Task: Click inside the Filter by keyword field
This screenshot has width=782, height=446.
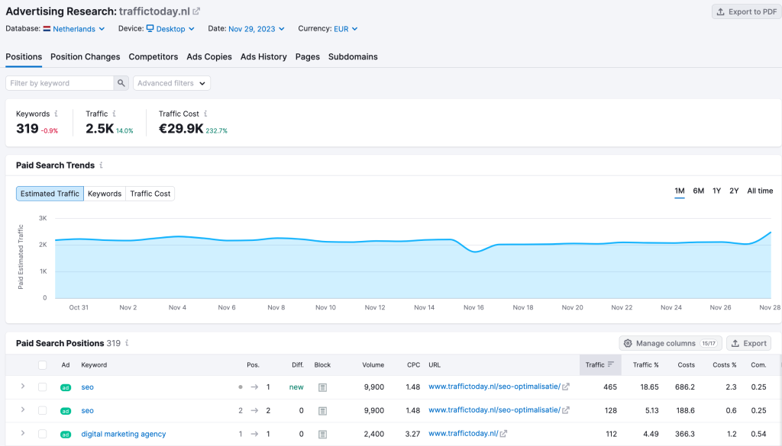Action: pyautogui.click(x=61, y=82)
